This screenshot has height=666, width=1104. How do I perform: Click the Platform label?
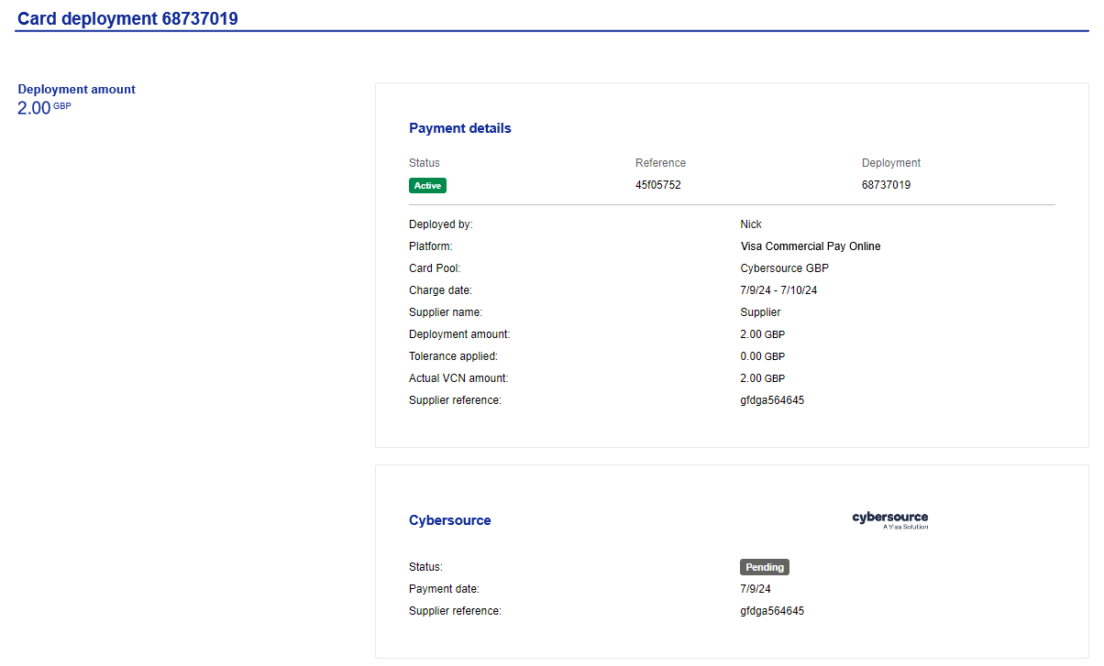pos(431,246)
